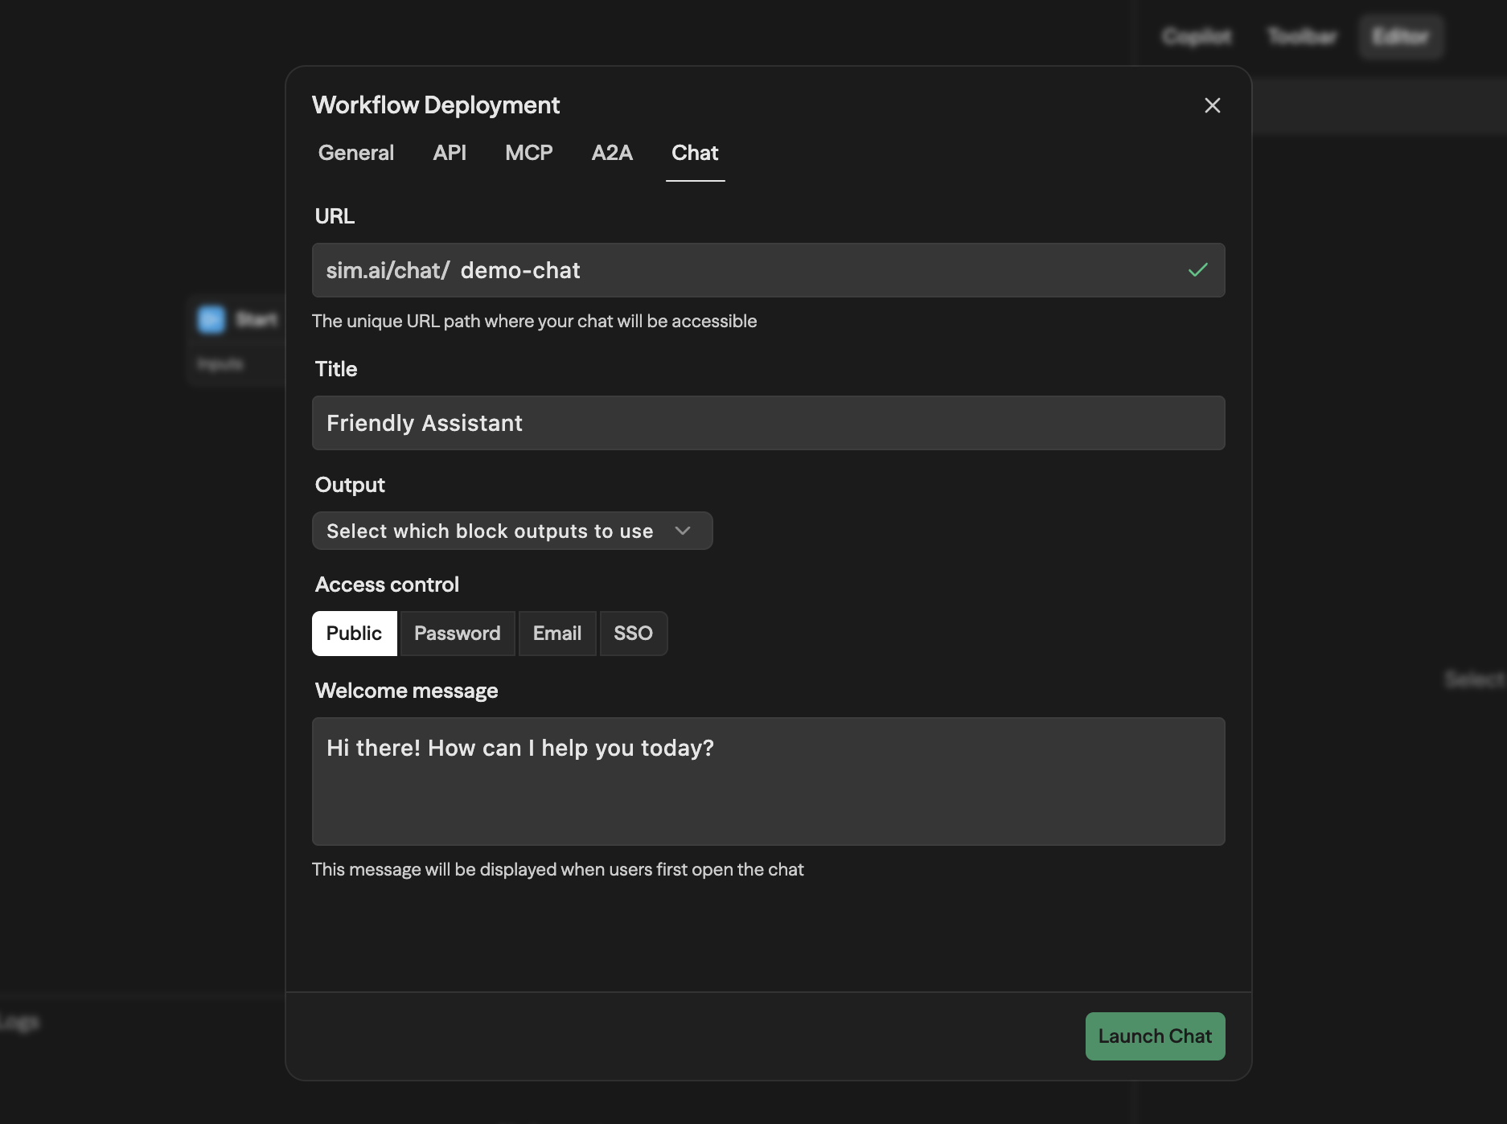
Task: Close the Workflow Deployment dialog
Action: 1213,105
